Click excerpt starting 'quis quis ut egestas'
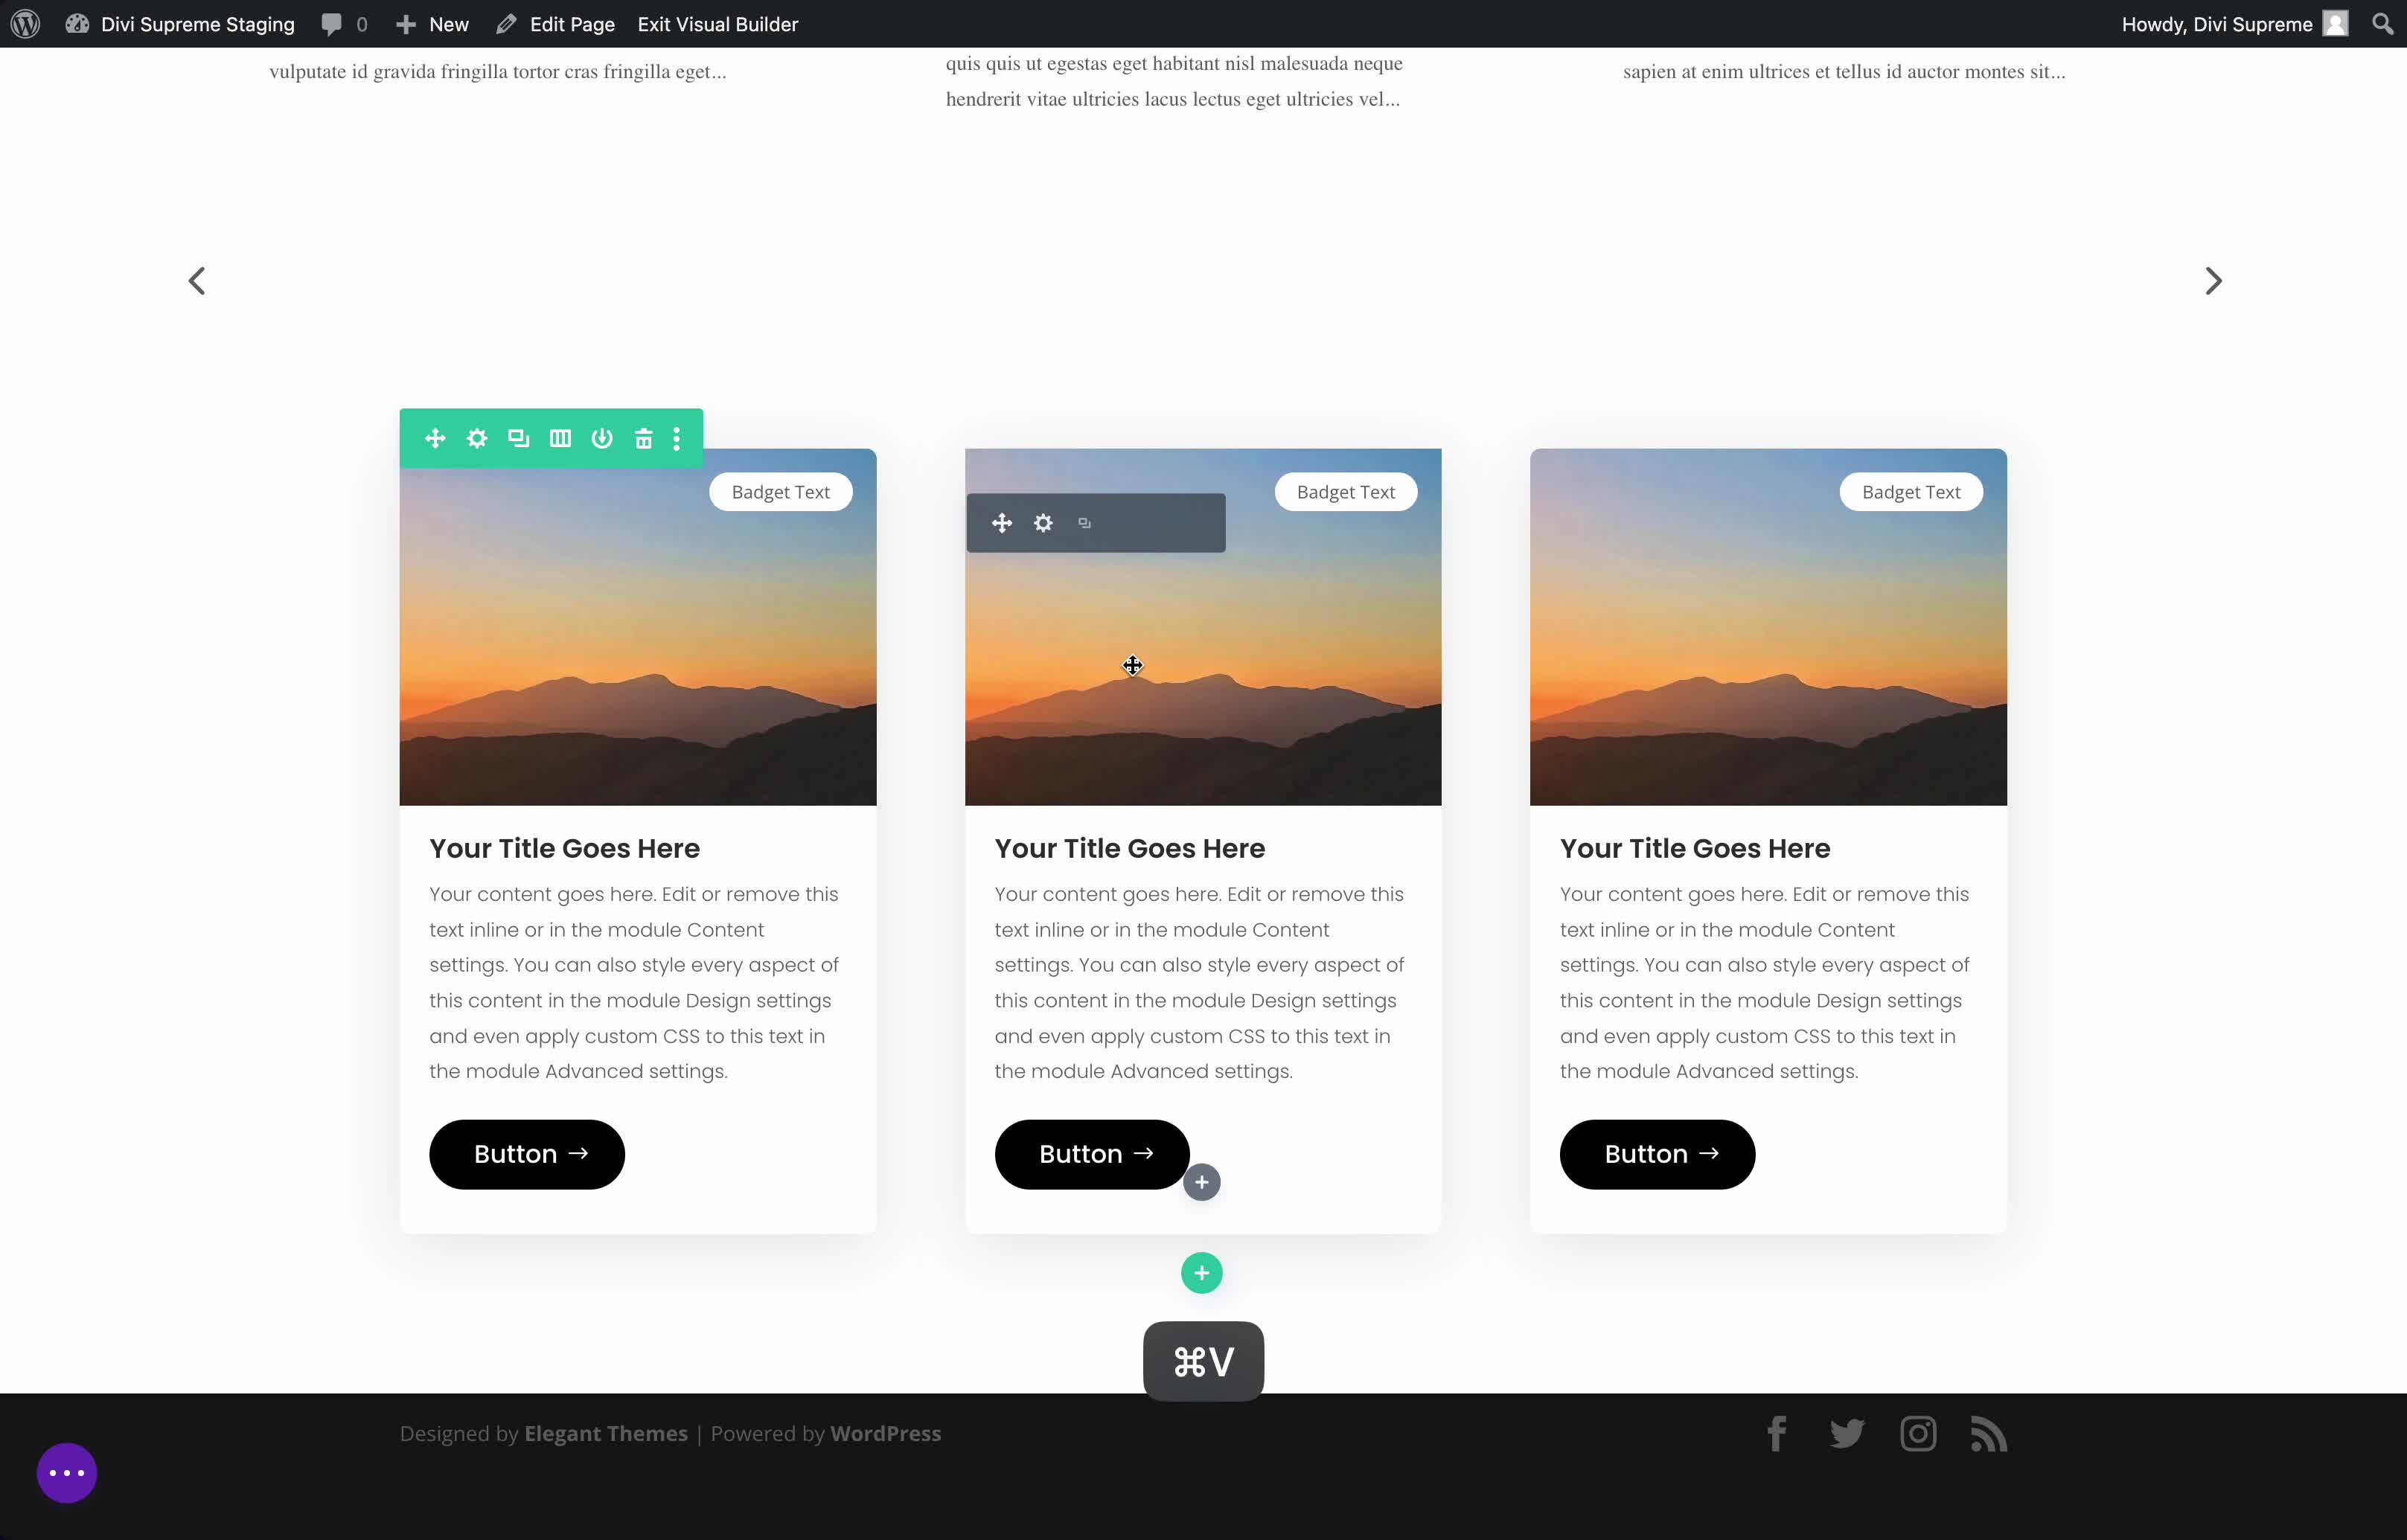The width and height of the screenshot is (2407, 1540). point(1174,81)
